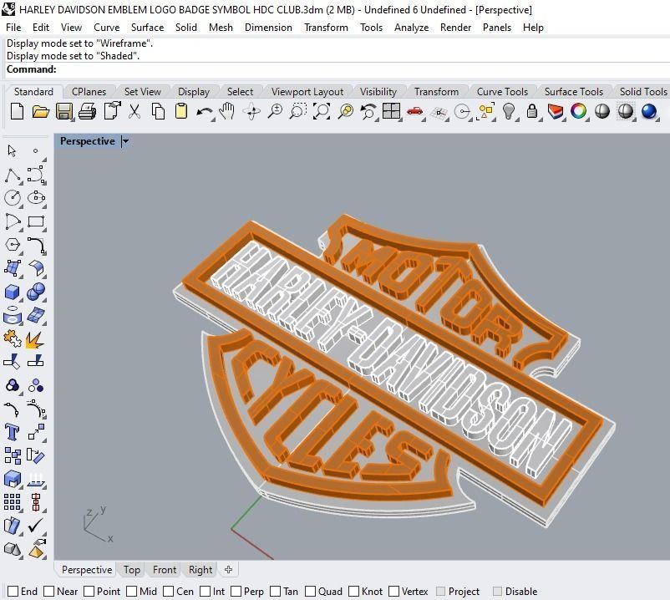
Task: Click the padlock Lock icon
Action: [x=532, y=111]
